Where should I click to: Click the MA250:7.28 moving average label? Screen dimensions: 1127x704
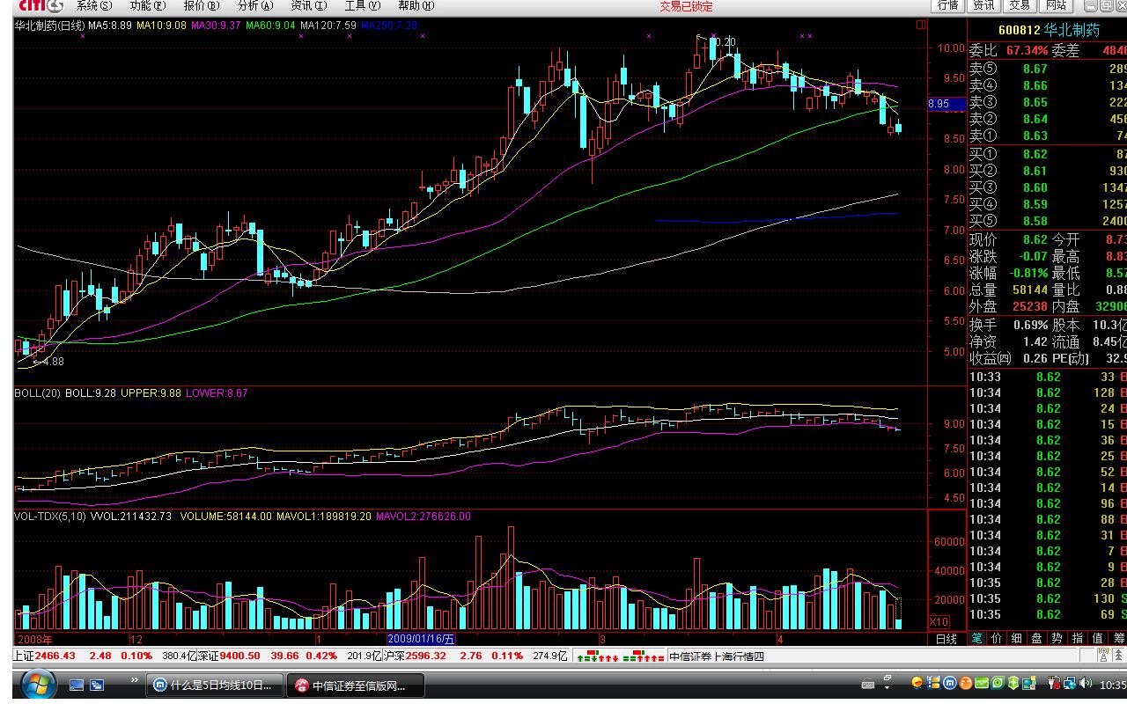388,26
